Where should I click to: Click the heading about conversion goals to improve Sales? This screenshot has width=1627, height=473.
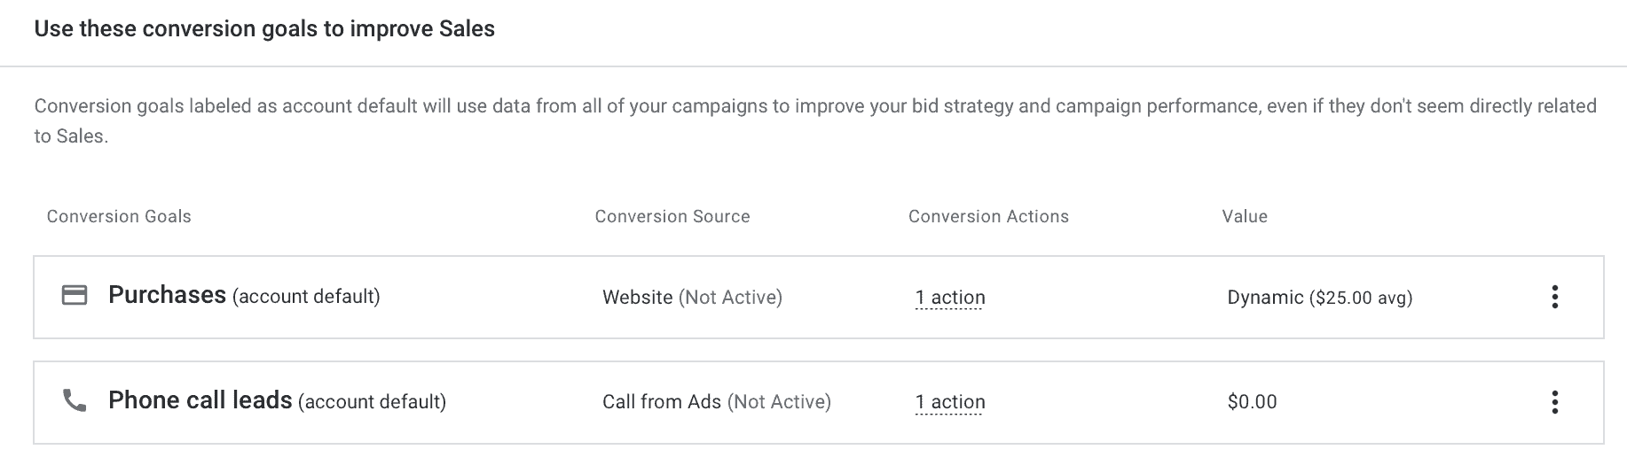(x=264, y=29)
